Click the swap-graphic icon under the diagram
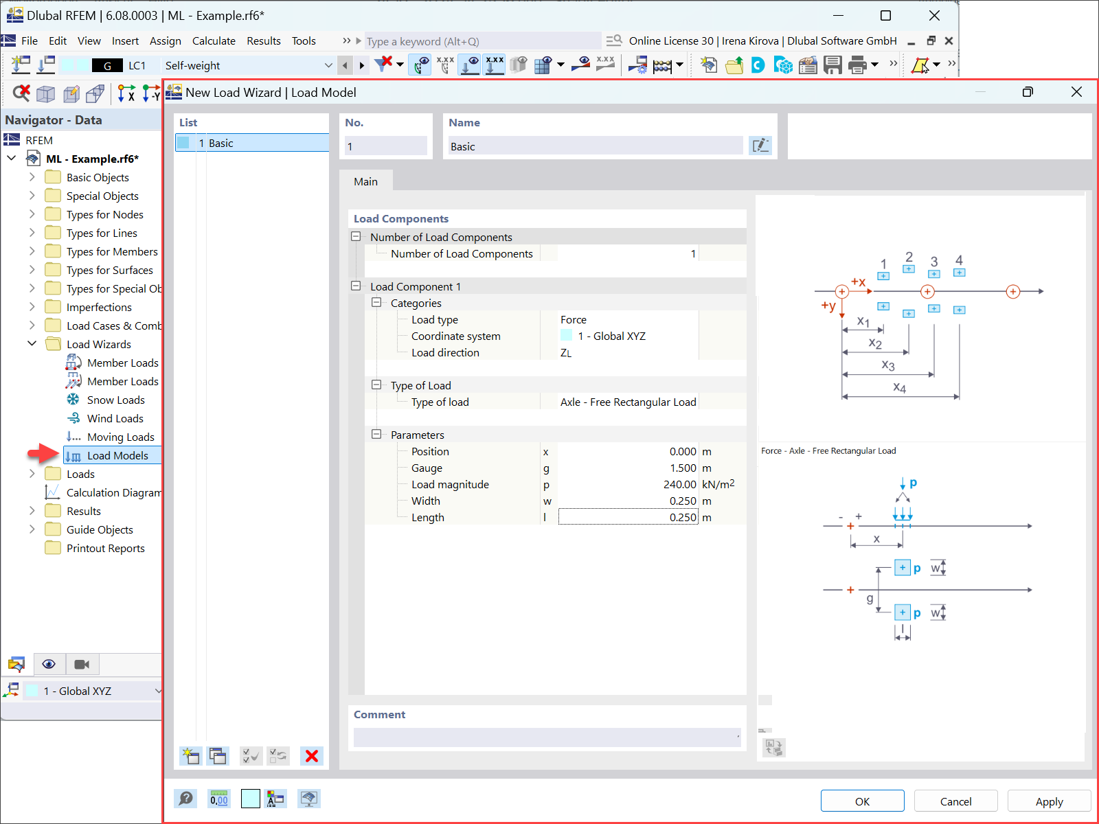 coord(774,747)
